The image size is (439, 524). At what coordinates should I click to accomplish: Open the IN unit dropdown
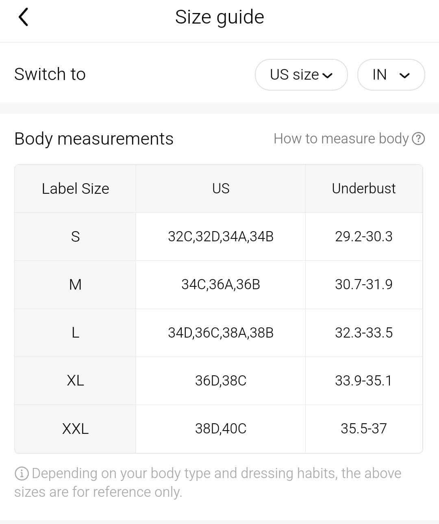click(x=391, y=75)
